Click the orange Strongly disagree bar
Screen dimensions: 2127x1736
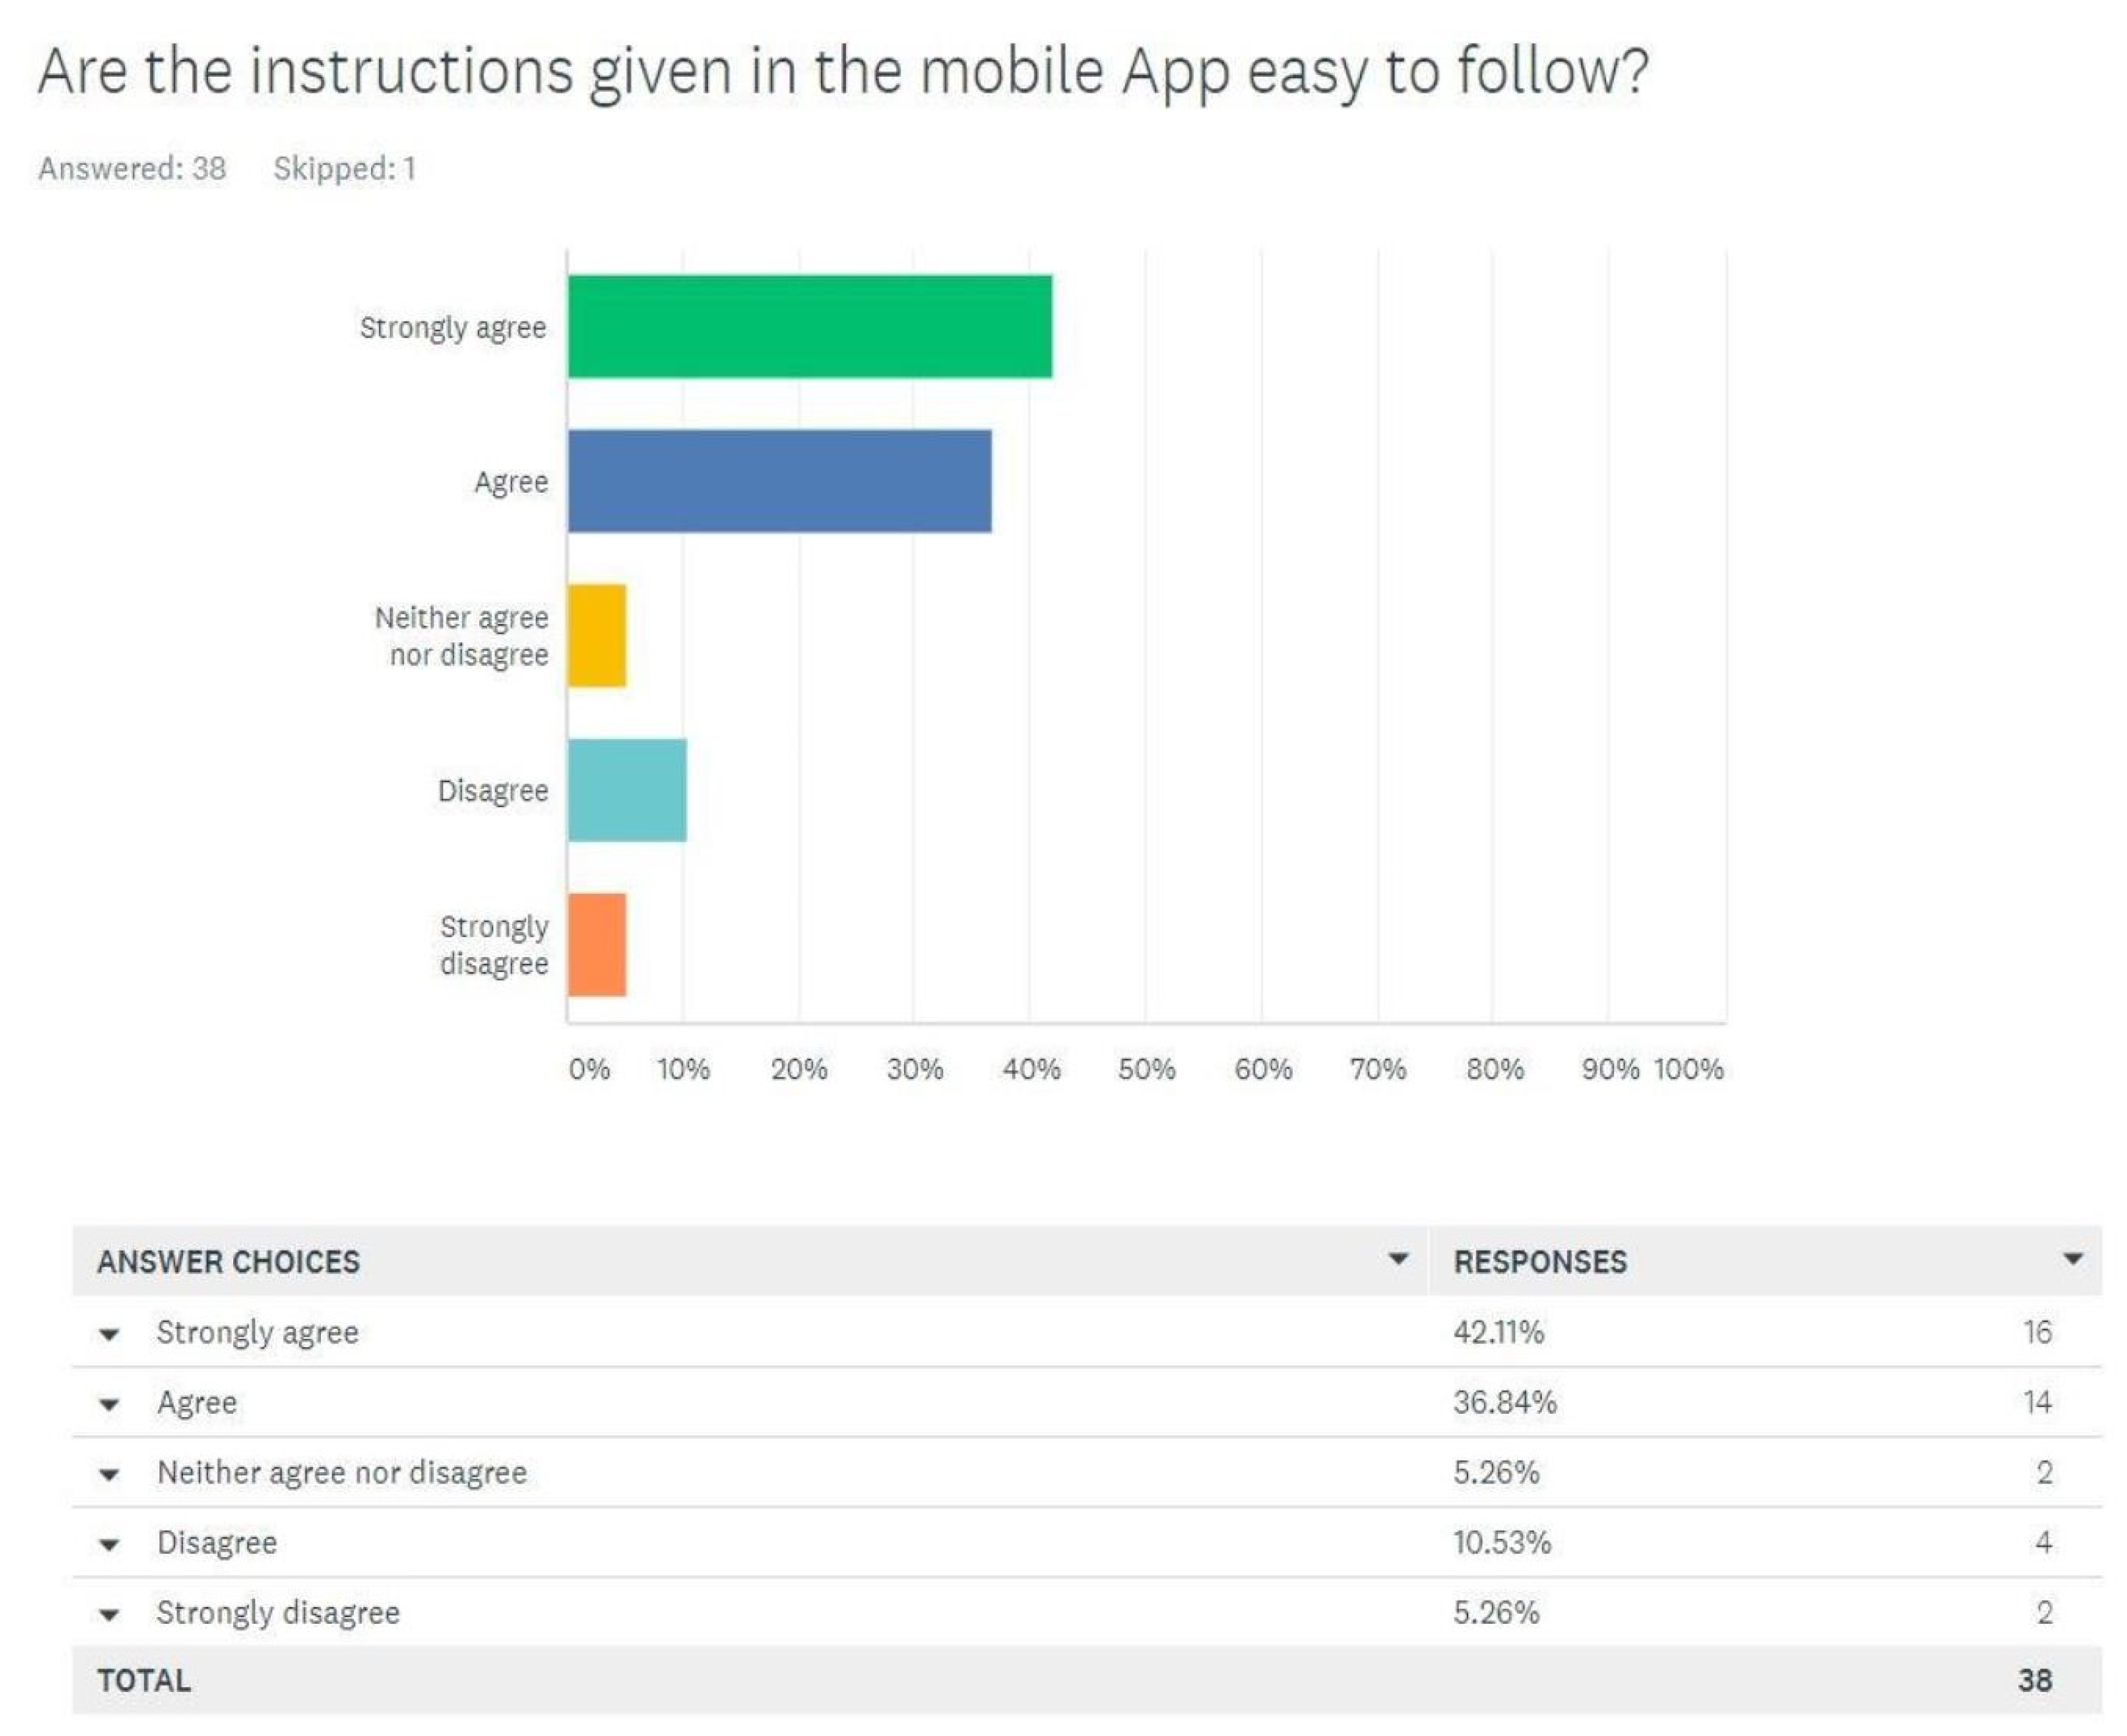(x=597, y=945)
